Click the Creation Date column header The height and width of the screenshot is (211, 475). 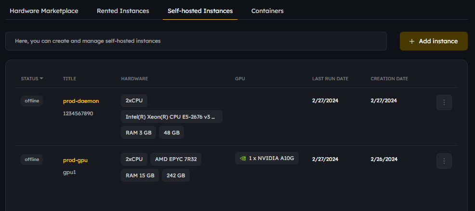tap(389, 78)
